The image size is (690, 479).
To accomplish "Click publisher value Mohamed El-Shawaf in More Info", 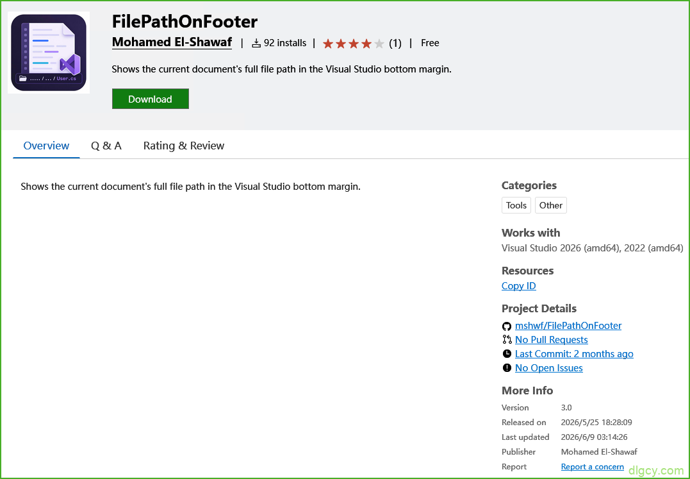I will click(x=599, y=452).
